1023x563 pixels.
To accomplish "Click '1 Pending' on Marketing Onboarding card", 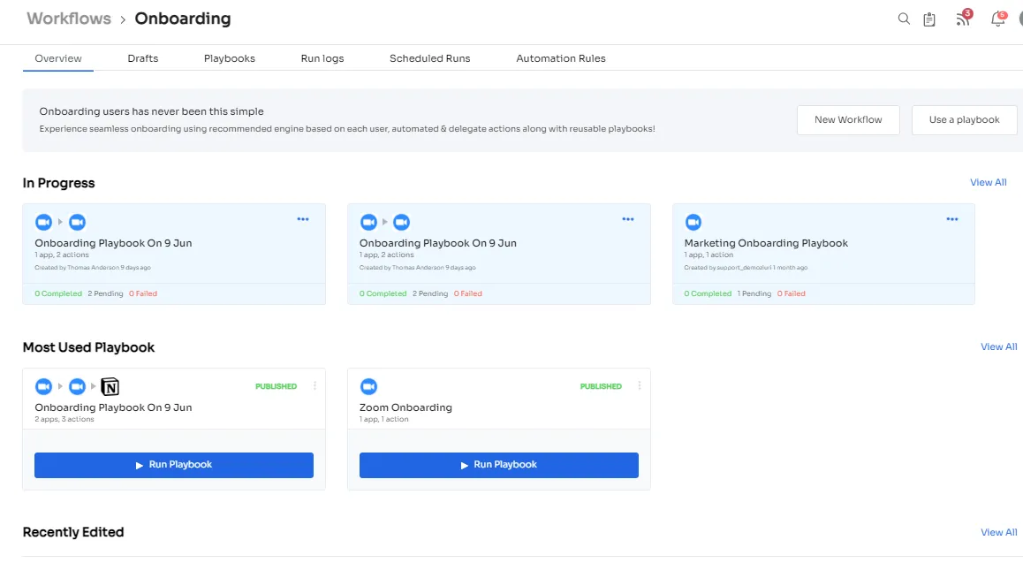I will tap(754, 294).
